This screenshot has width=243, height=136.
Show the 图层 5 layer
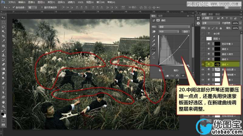click(x=203, y=39)
